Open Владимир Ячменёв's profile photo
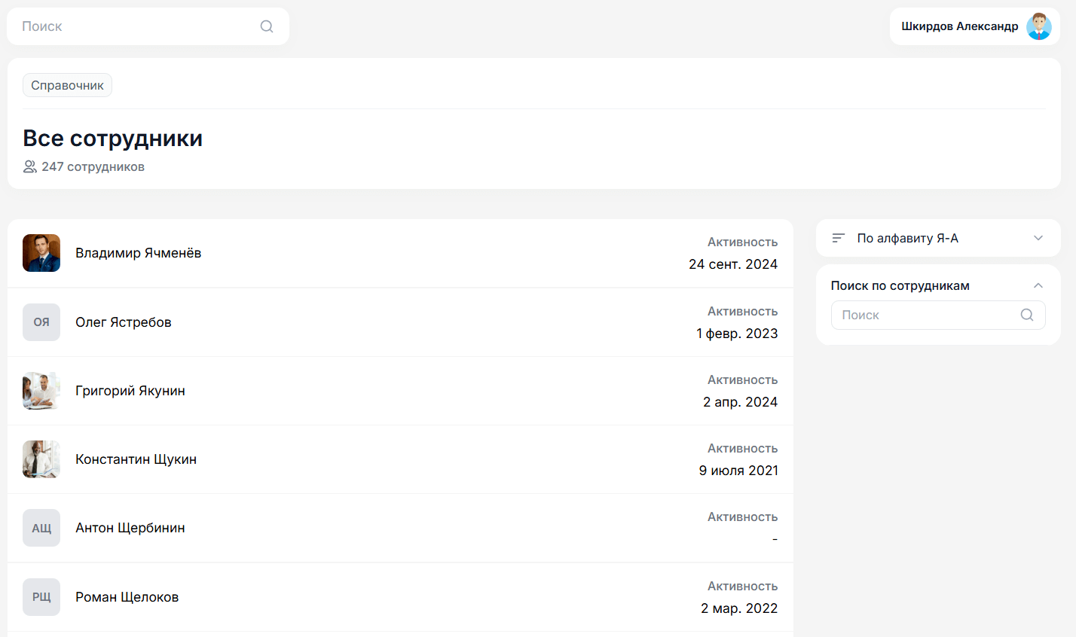Screen dimensions: 1076x637 [41, 253]
